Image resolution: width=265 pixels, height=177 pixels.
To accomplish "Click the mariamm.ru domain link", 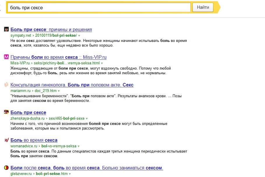I will tap(20, 91).
